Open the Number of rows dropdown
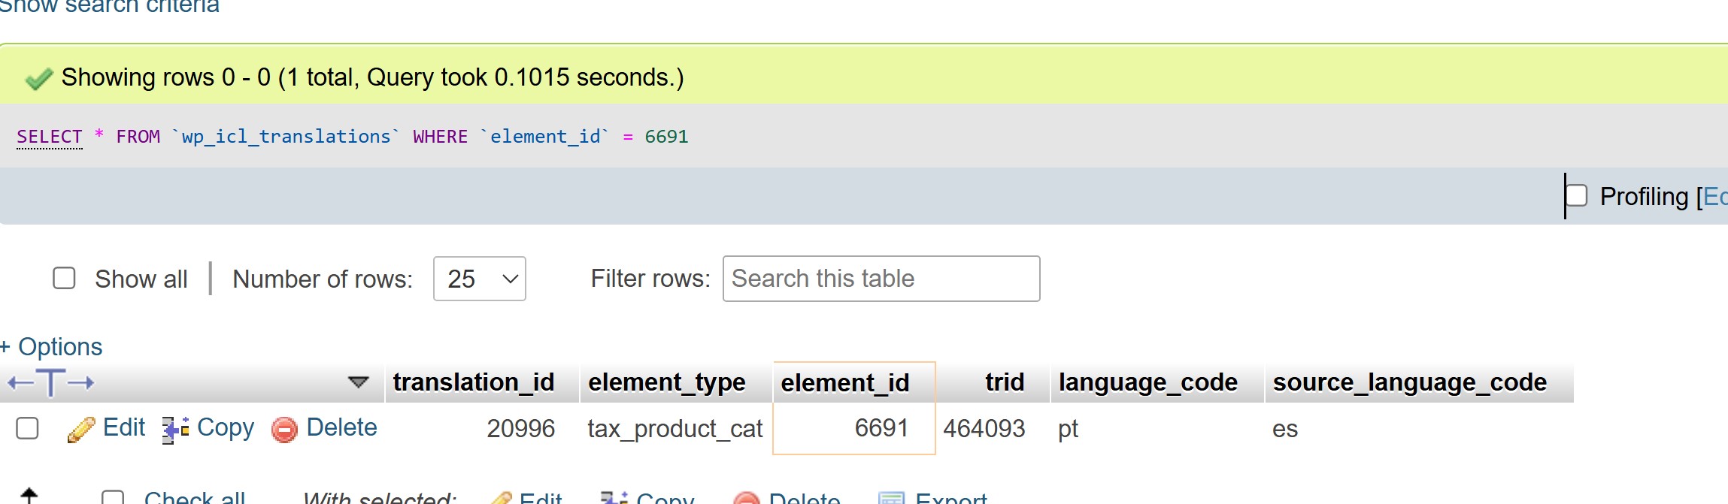 [480, 279]
